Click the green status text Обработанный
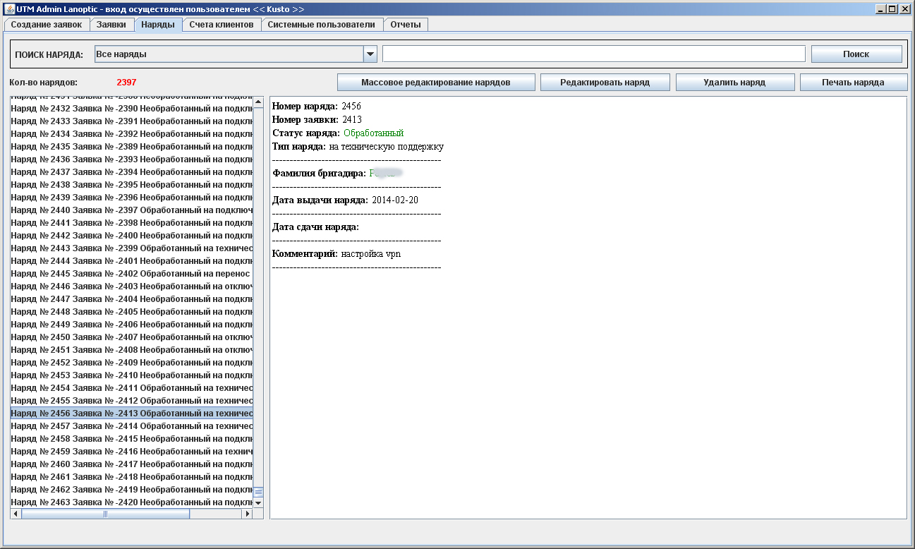The image size is (915, 549). coord(374,133)
